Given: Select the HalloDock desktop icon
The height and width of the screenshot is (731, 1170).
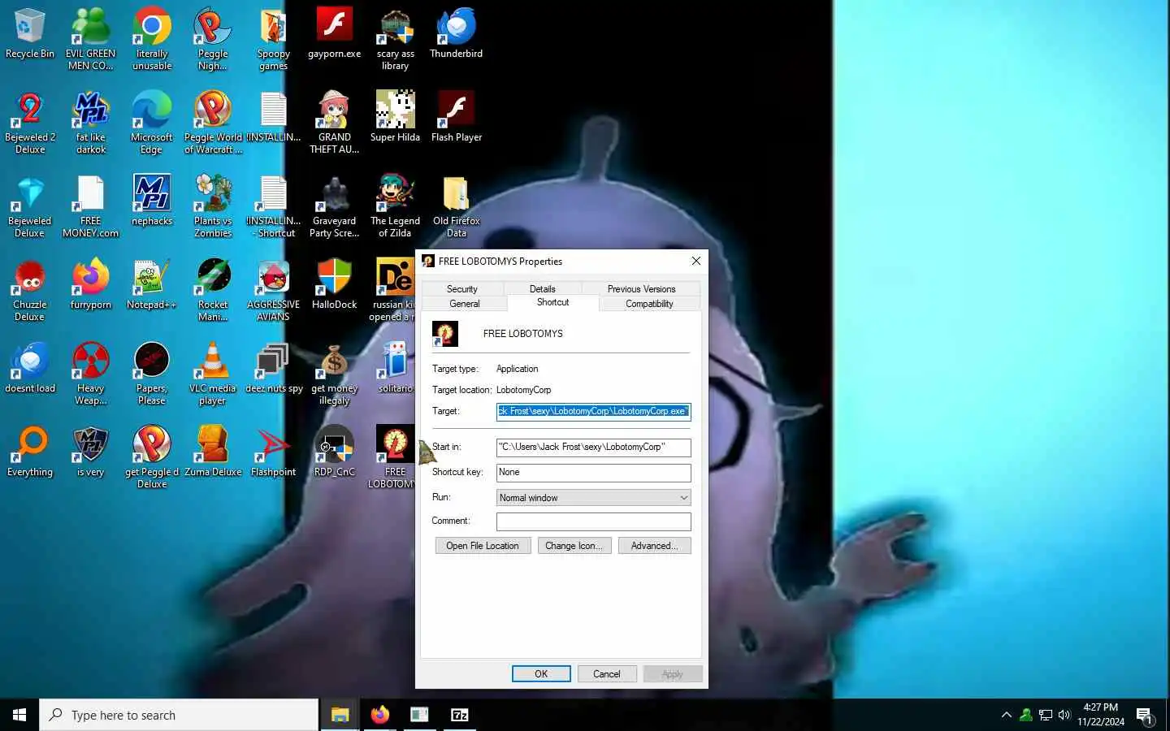Looking at the screenshot, I should tap(335, 284).
